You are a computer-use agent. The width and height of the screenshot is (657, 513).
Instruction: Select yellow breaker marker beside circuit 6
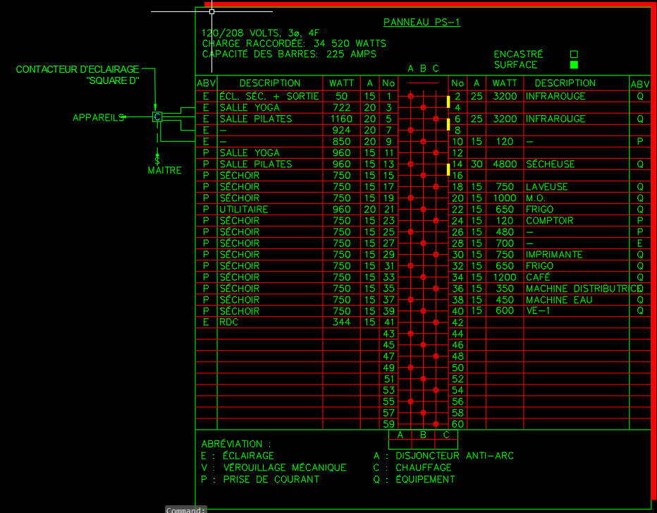[448, 124]
